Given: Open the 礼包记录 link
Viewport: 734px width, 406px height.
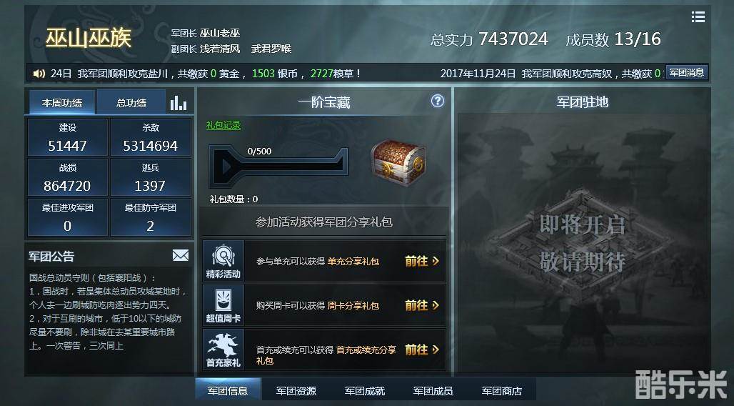Looking at the screenshot, I should (223, 125).
